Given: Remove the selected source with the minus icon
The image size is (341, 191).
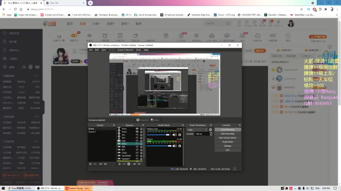Looking at the screenshot, I should click(x=124, y=164).
